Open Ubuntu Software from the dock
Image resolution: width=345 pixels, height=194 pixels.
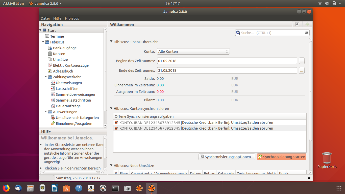(67, 188)
